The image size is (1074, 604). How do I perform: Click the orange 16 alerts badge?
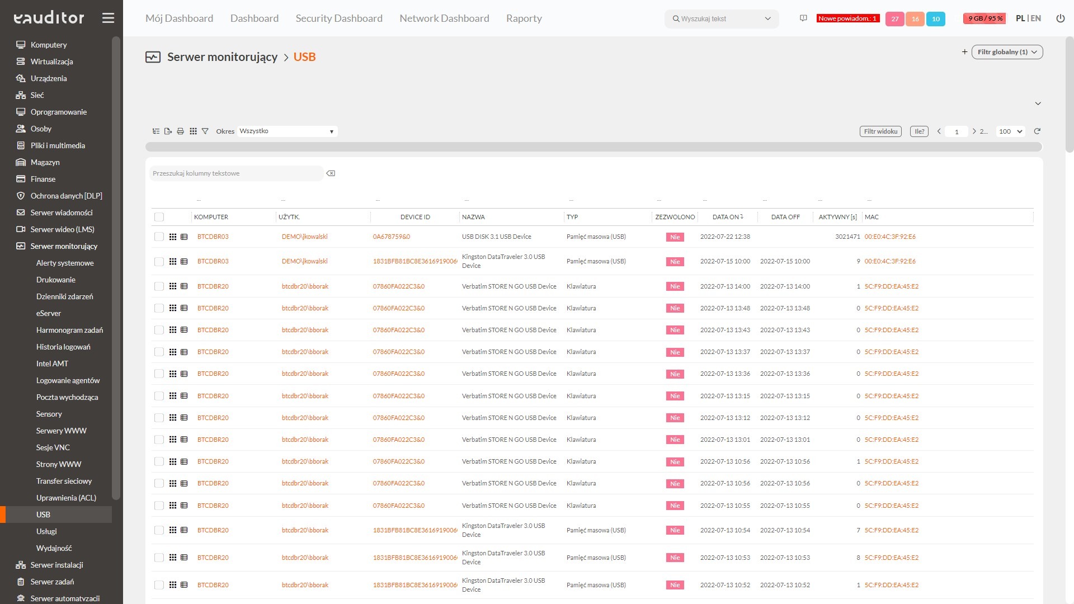click(915, 19)
